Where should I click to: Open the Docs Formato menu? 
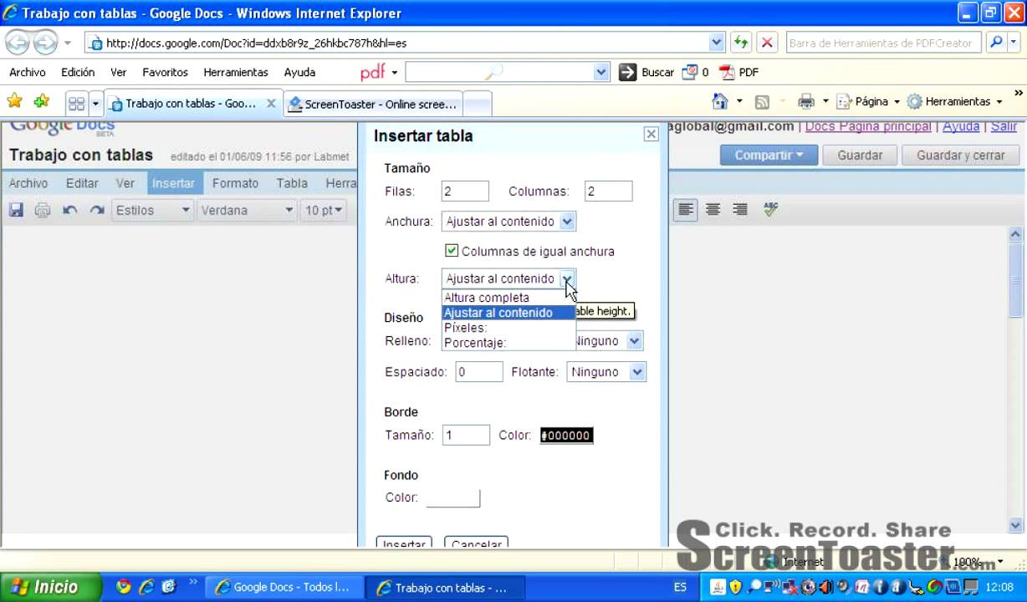click(x=235, y=183)
